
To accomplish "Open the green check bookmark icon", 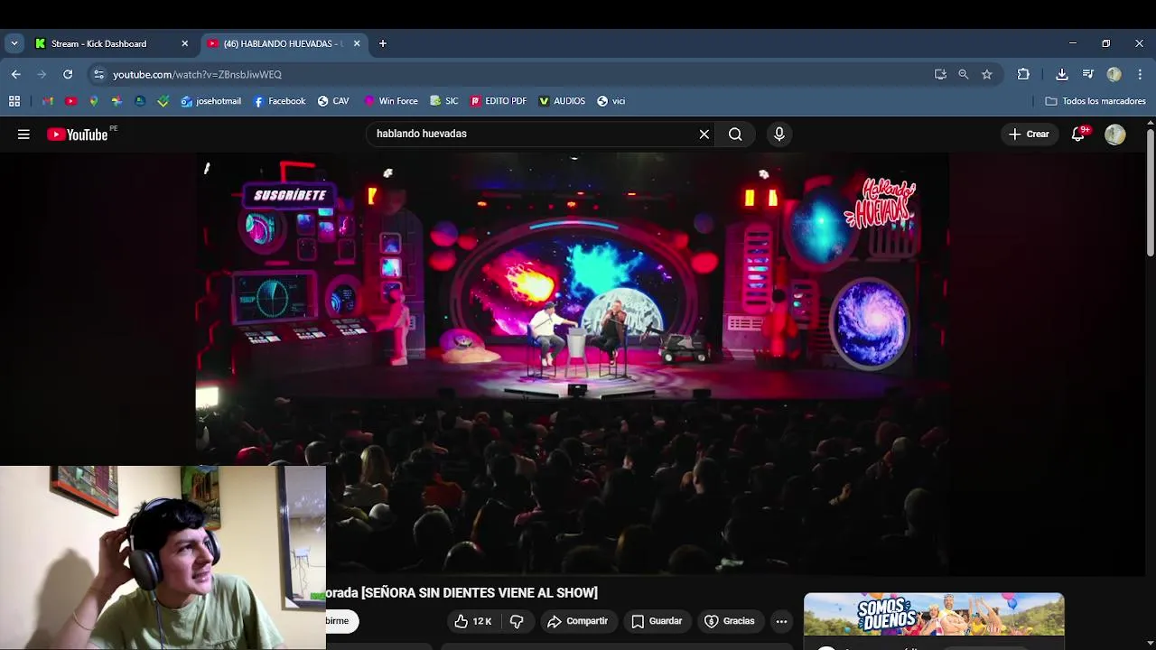I will [x=163, y=101].
